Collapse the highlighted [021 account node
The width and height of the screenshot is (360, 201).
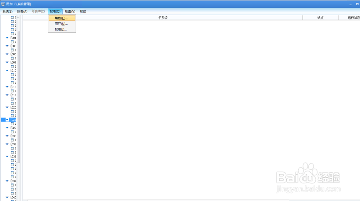[x=7, y=120]
